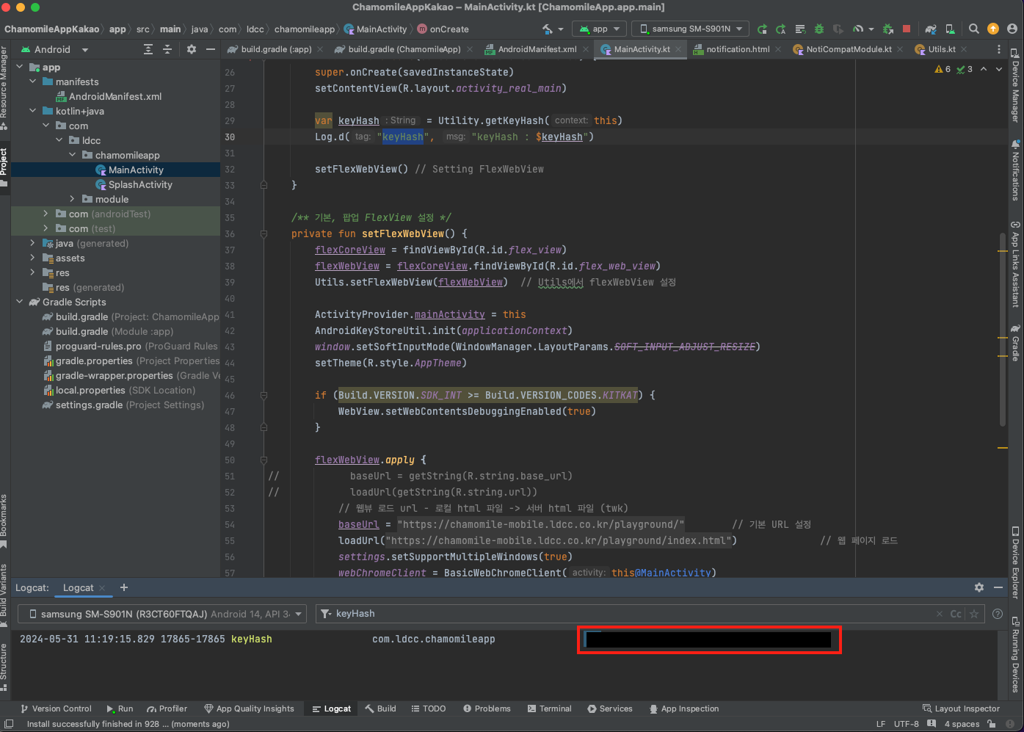Viewport: 1024px width, 732px height.
Task: Add a new Logcat tab with plus
Action: (124, 587)
